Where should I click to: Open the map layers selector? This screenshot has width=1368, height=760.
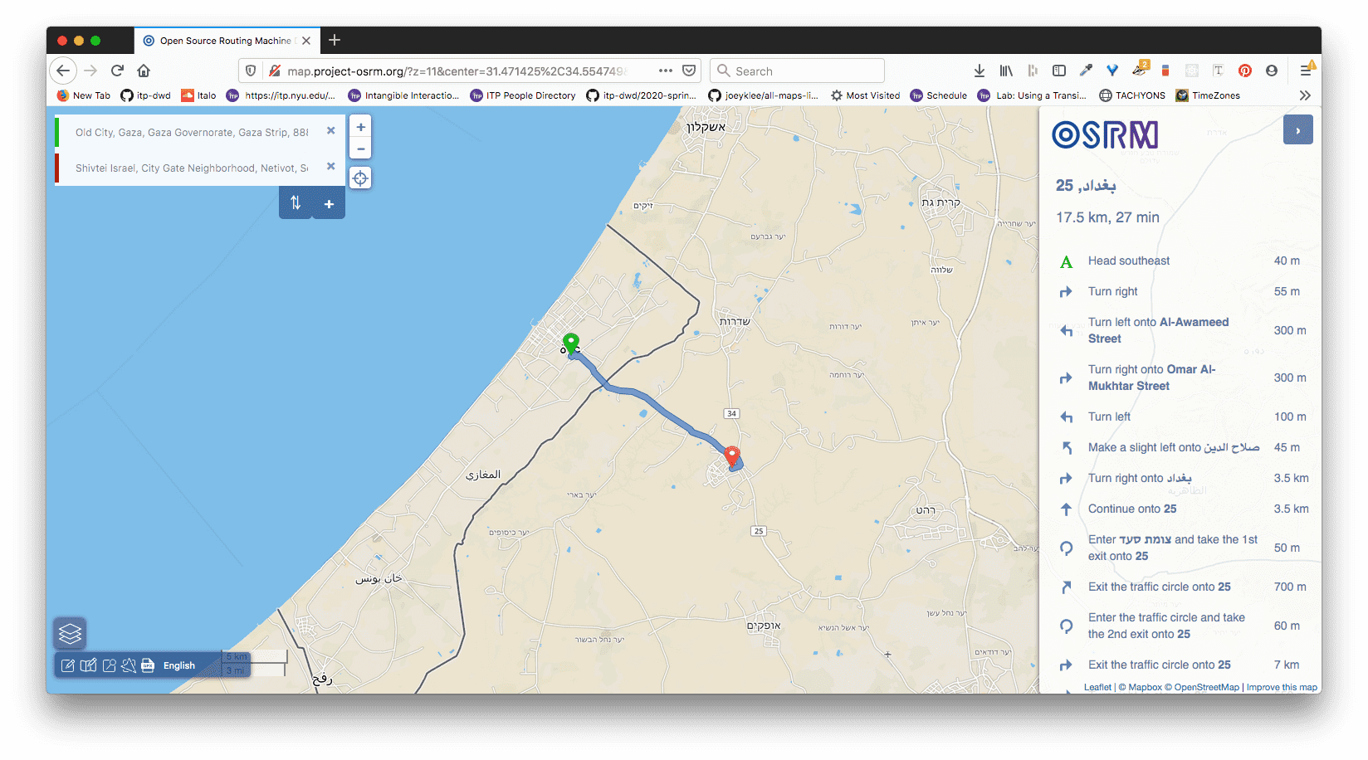tap(70, 634)
